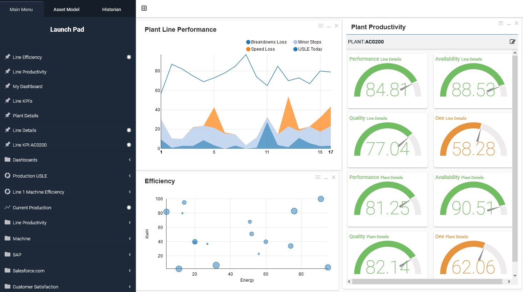The height and width of the screenshot is (292, 523).
Task: Click the circular icon next to Line 1 Machine Efficiency
Action: [8, 191]
